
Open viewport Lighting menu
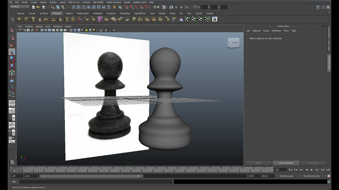point(39,26)
